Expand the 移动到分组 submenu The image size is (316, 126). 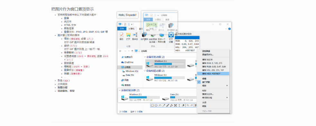[213, 98]
